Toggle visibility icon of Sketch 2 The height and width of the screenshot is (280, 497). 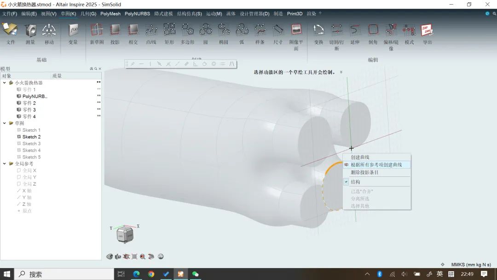[19, 137]
